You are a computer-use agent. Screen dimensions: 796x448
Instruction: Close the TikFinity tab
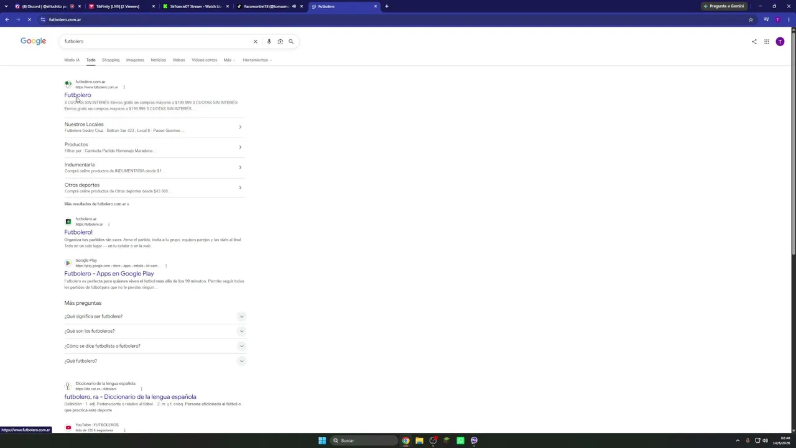pyautogui.click(x=154, y=6)
